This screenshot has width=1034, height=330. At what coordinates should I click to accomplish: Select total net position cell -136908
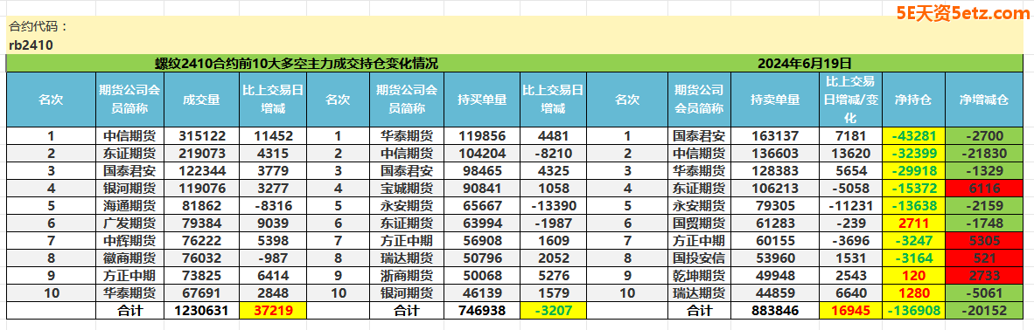click(x=913, y=310)
